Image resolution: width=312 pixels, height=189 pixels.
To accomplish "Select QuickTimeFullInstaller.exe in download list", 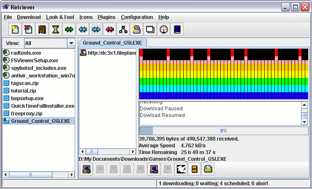I will click(39, 106).
